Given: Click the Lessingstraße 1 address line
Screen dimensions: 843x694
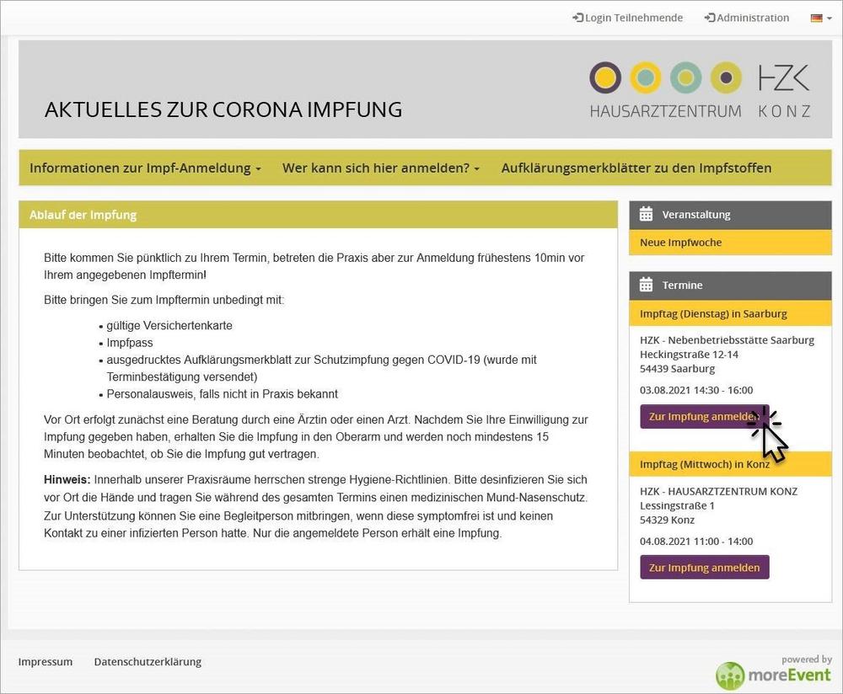Looking at the screenshot, I should pyautogui.click(x=677, y=505).
